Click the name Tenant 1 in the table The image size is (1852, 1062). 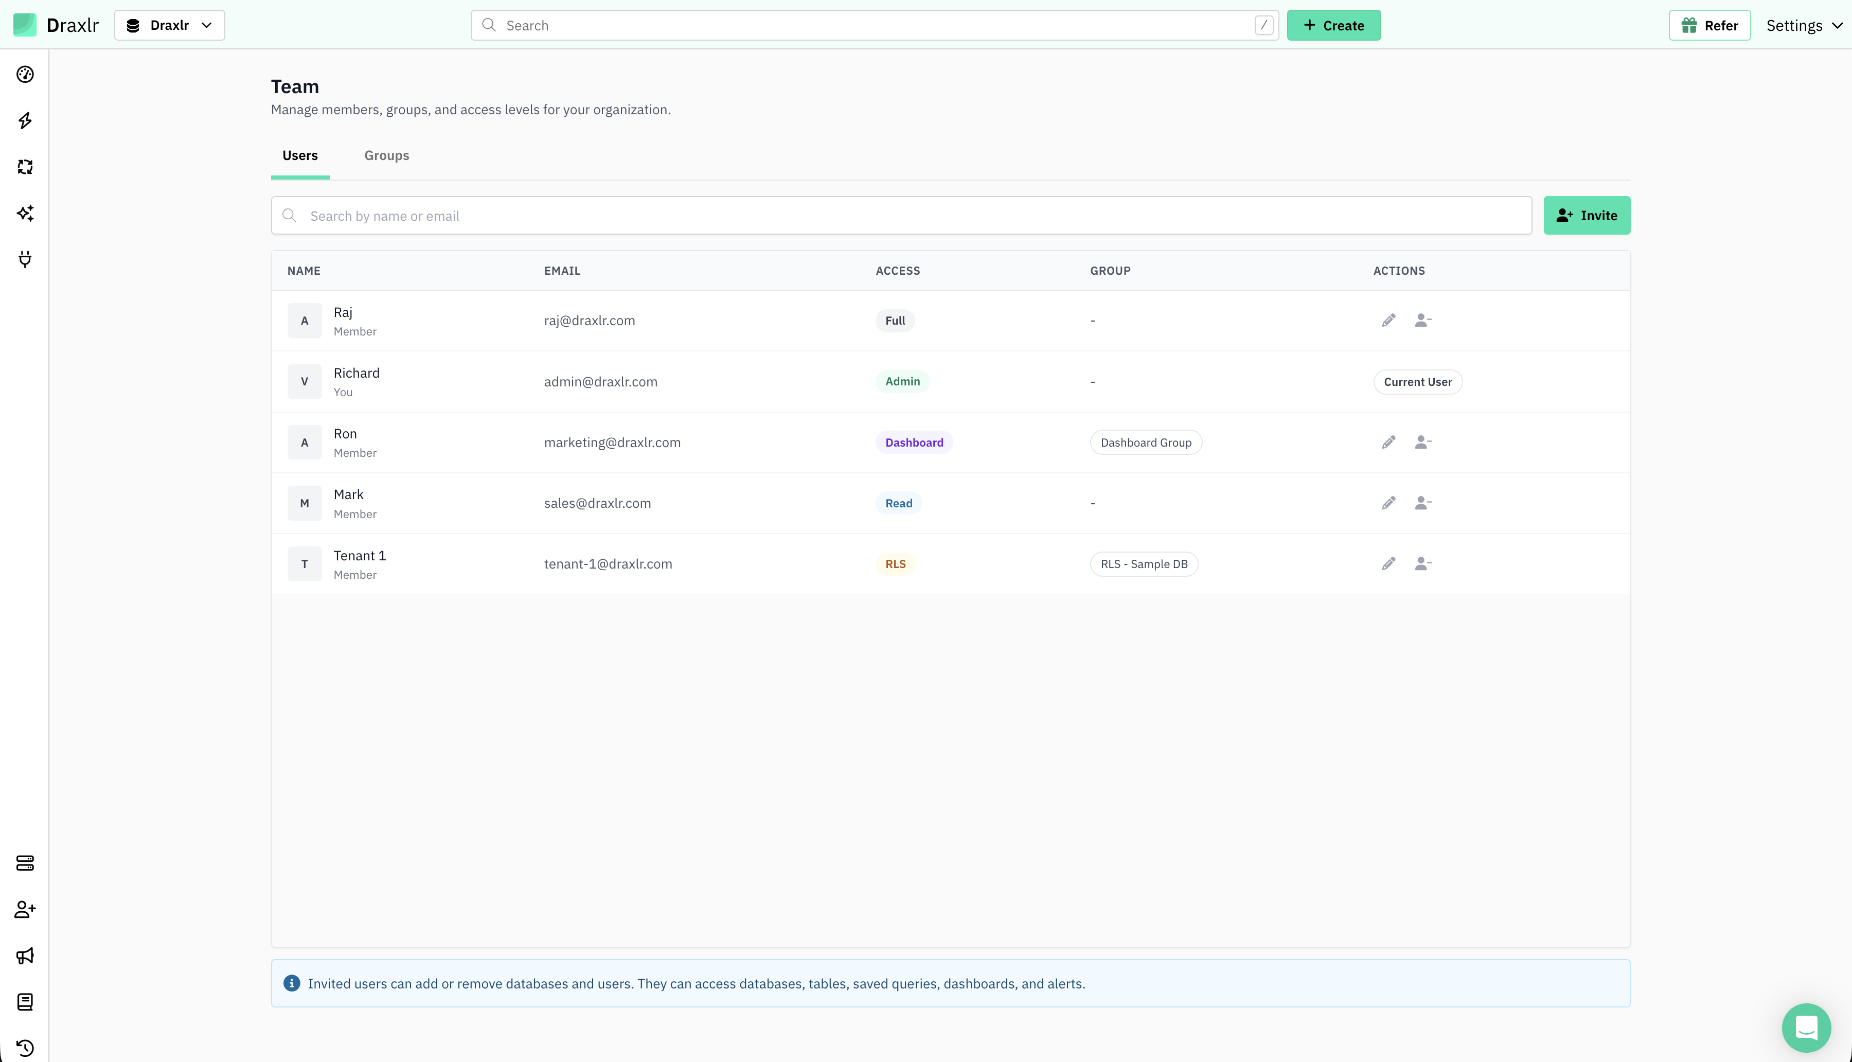coord(360,555)
